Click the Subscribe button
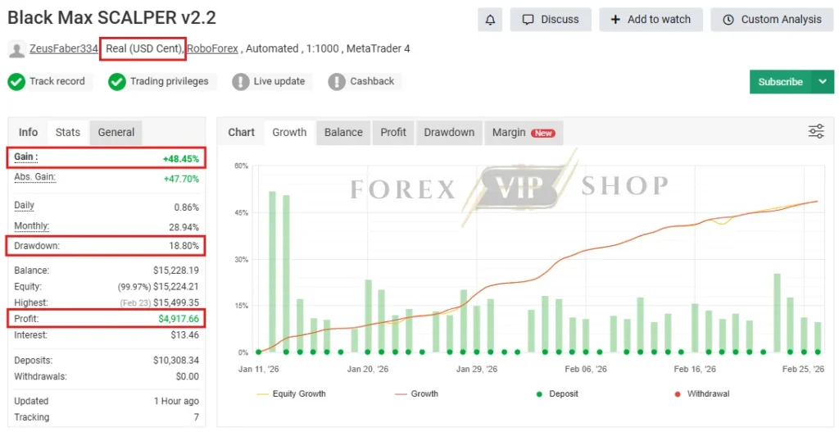The height and width of the screenshot is (432, 839). (781, 82)
